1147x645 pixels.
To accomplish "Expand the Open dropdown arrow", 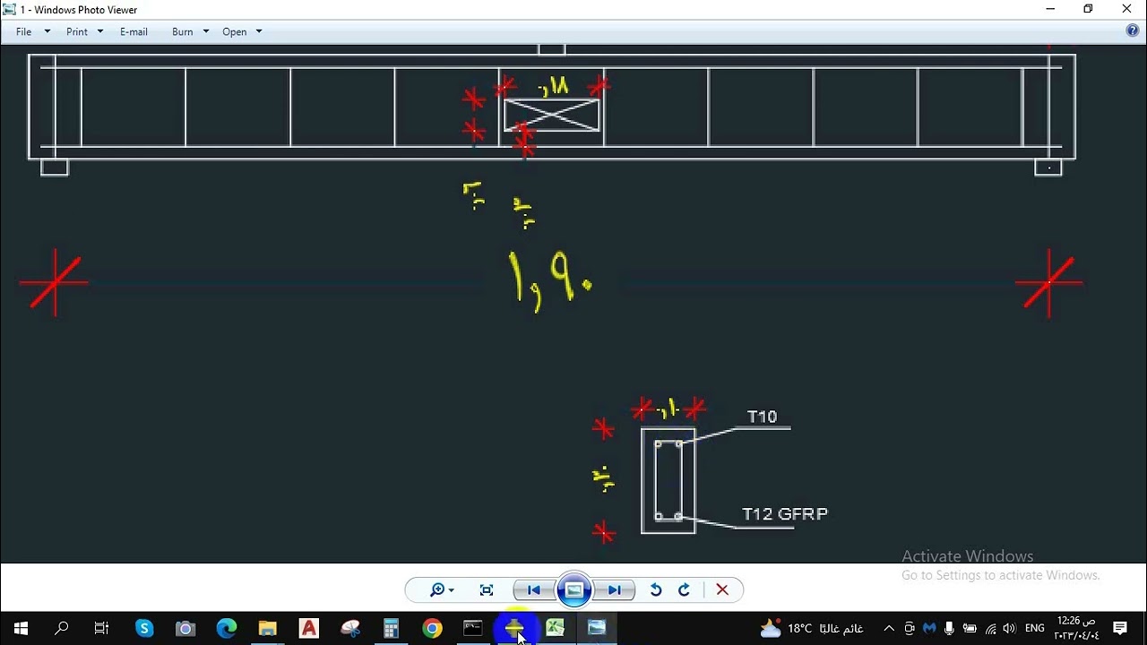I will pos(259,31).
